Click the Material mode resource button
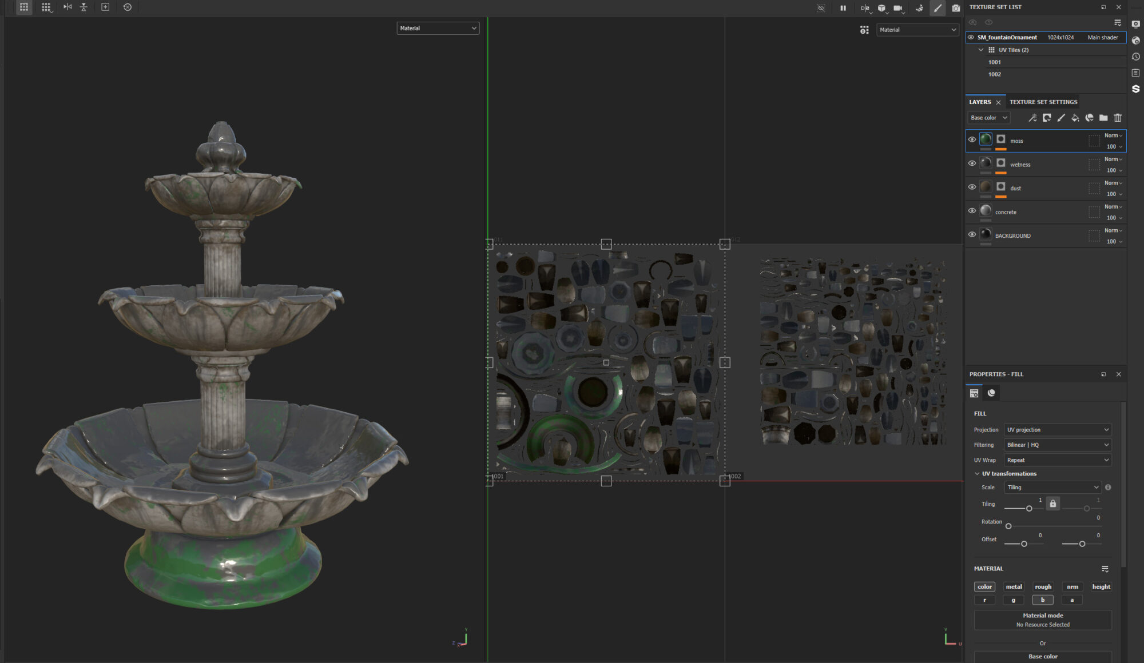Screen dimensions: 1144x663 click(1042, 620)
